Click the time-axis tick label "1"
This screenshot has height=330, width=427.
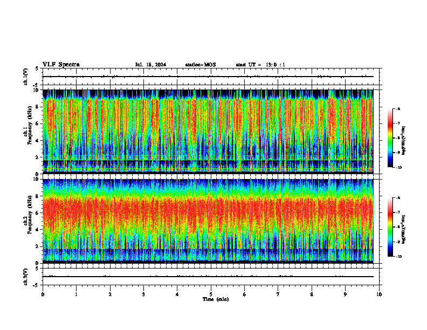coord(76,294)
